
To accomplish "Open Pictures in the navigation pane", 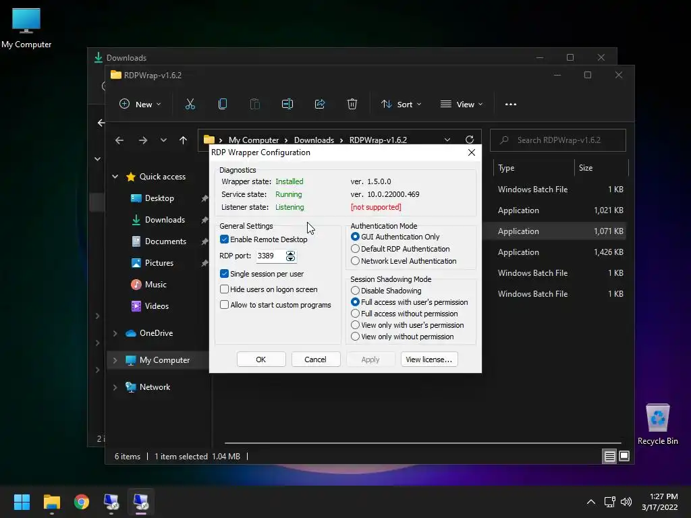I will point(159,263).
